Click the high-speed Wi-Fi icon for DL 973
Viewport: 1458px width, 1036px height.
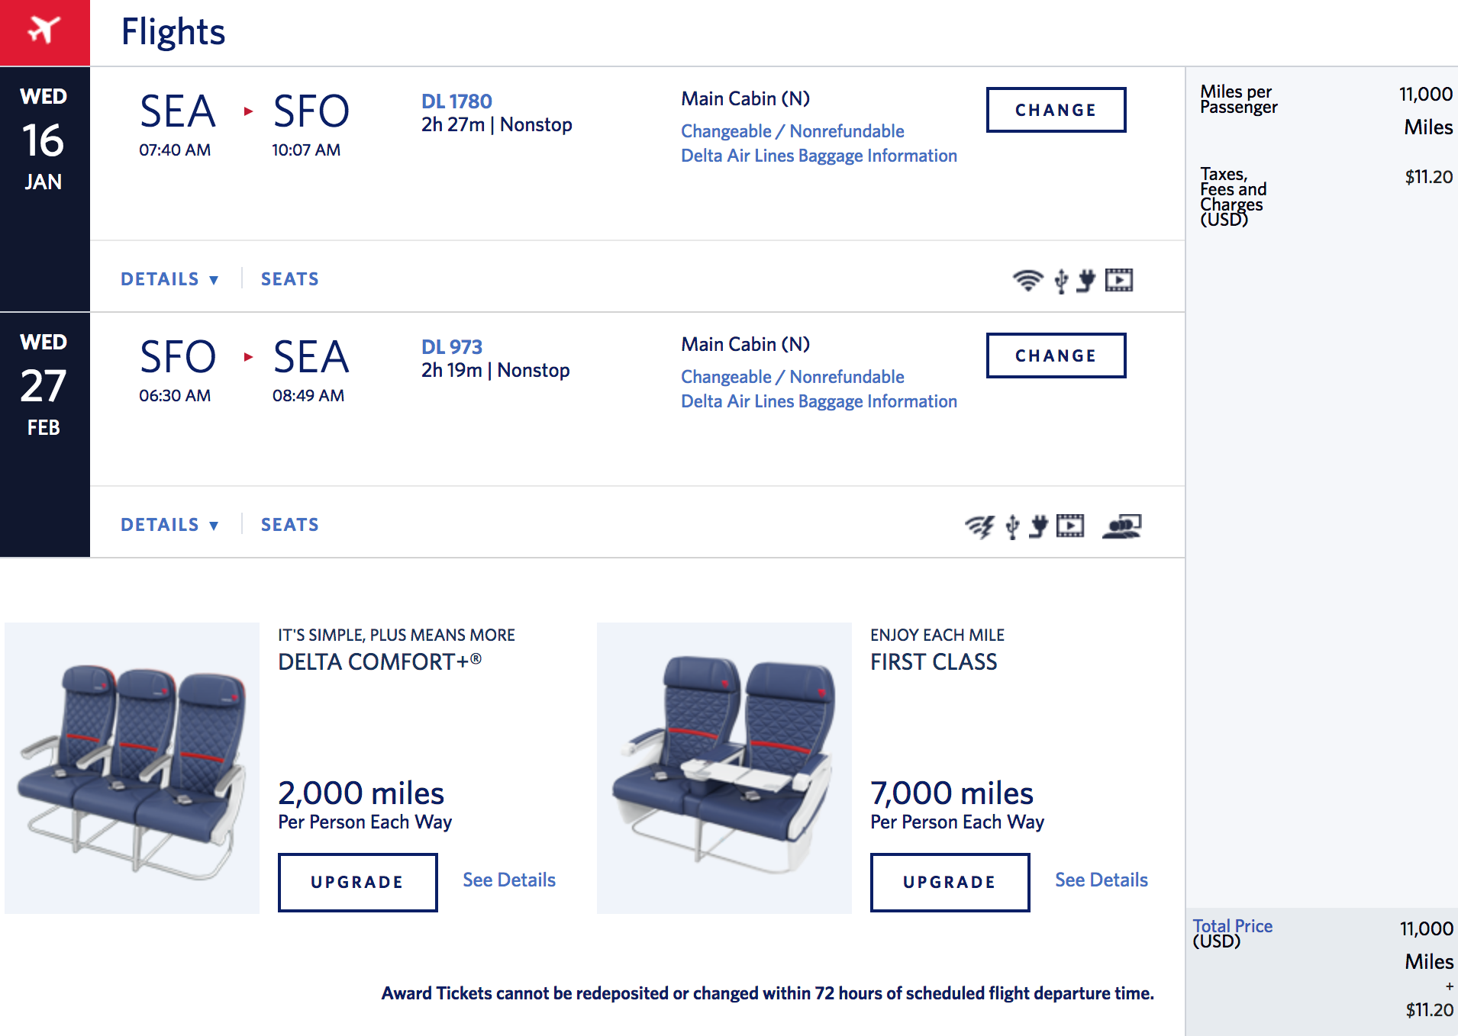click(x=979, y=526)
